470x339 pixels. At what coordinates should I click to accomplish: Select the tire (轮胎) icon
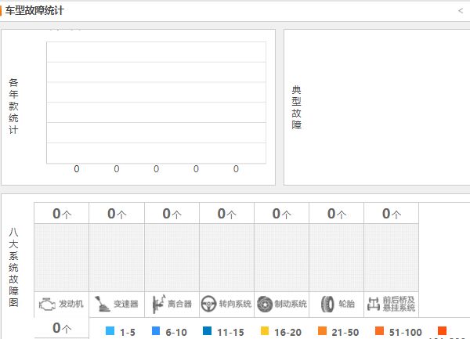(327, 305)
